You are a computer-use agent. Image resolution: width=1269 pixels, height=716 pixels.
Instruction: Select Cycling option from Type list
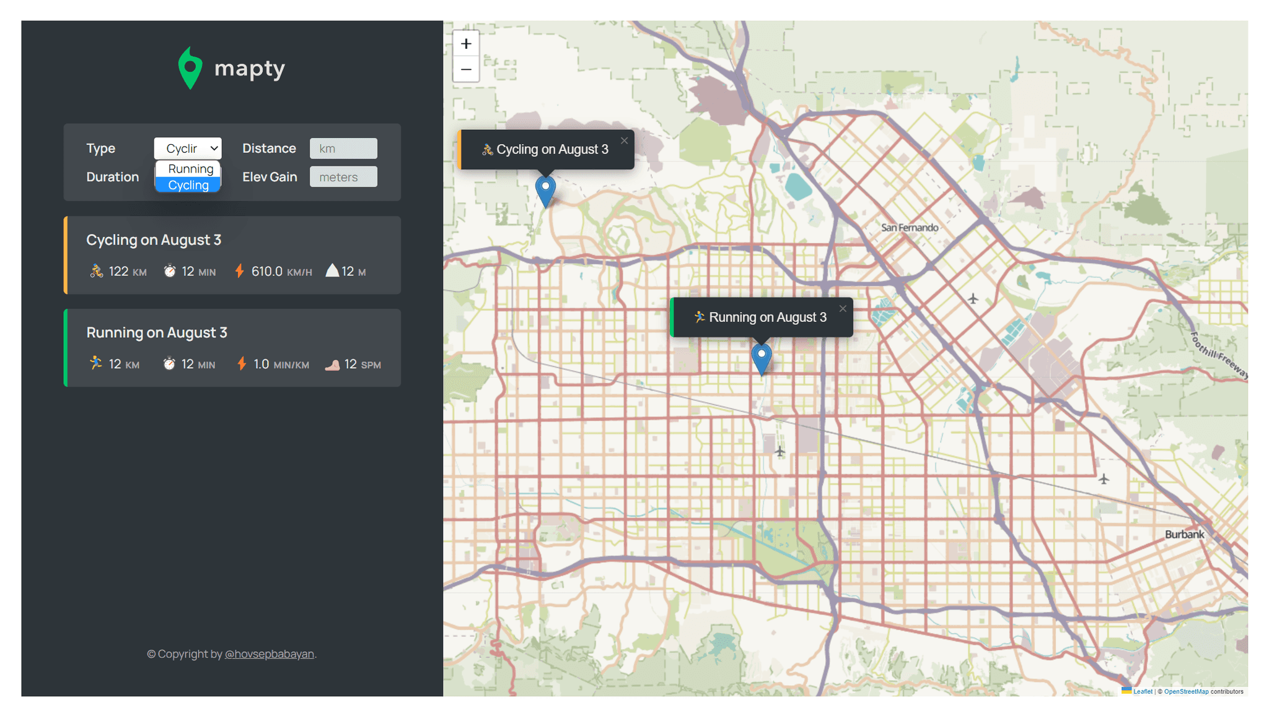(188, 185)
